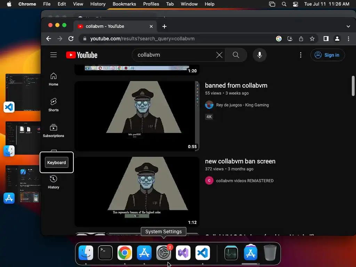This screenshot has width=356, height=267.
Task: Open System Settings from the Dock
Action: 164,253
